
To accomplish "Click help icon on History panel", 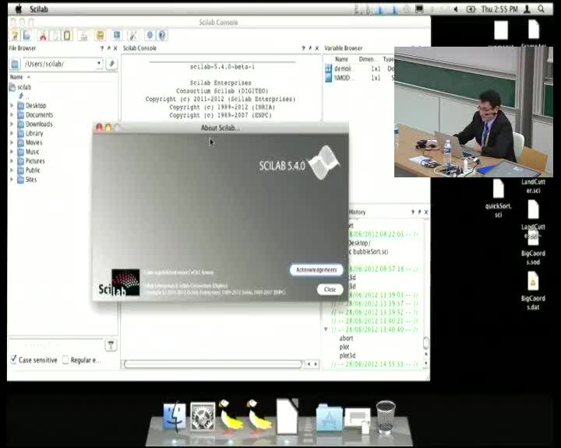I will pyautogui.click(x=413, y=212).
